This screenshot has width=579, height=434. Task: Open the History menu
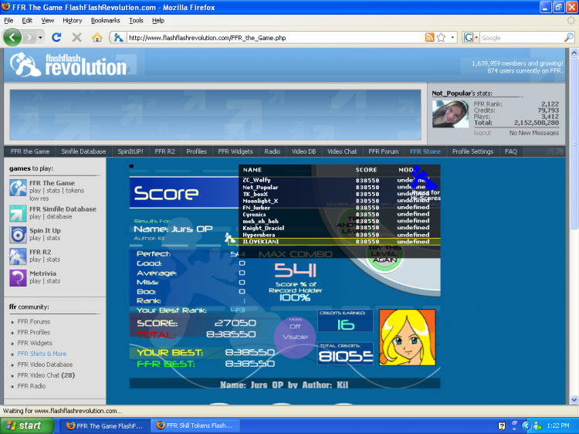click(73, 20)
